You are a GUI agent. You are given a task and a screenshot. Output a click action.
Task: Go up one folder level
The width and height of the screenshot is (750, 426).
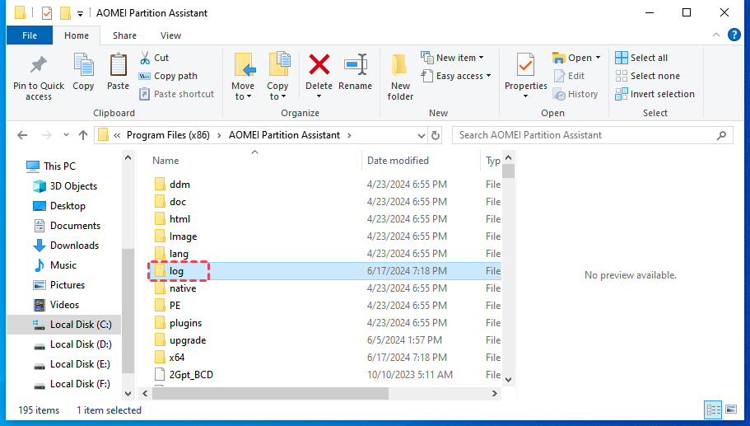[x=83, y=135]
